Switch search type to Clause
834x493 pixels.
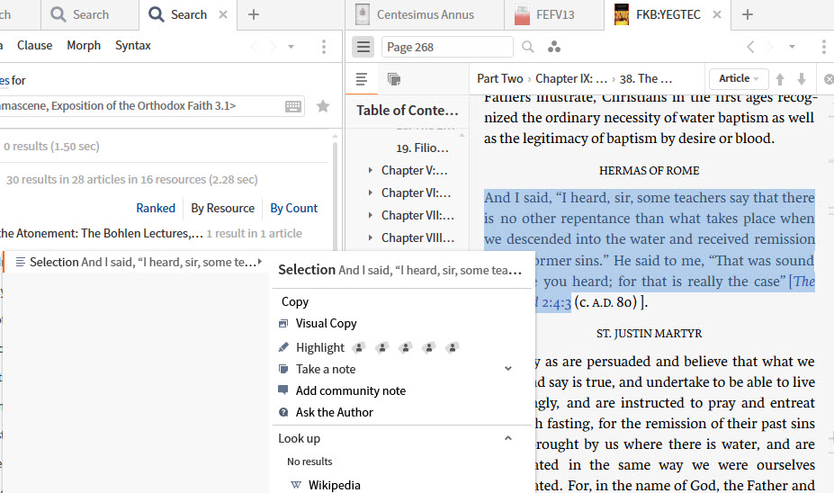click(x=34, y=46)
